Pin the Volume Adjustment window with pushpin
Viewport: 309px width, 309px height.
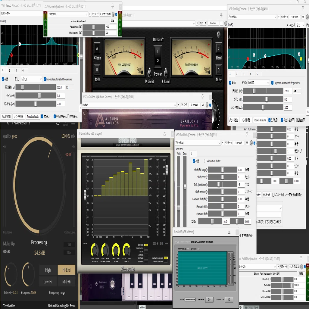(x=113, y=6)
